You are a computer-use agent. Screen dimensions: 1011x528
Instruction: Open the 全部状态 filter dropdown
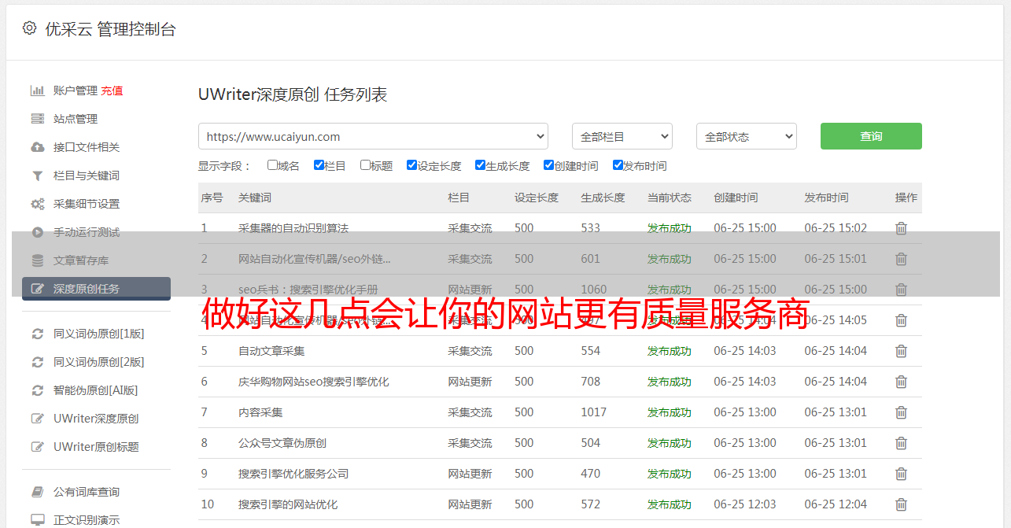(746, 136)
